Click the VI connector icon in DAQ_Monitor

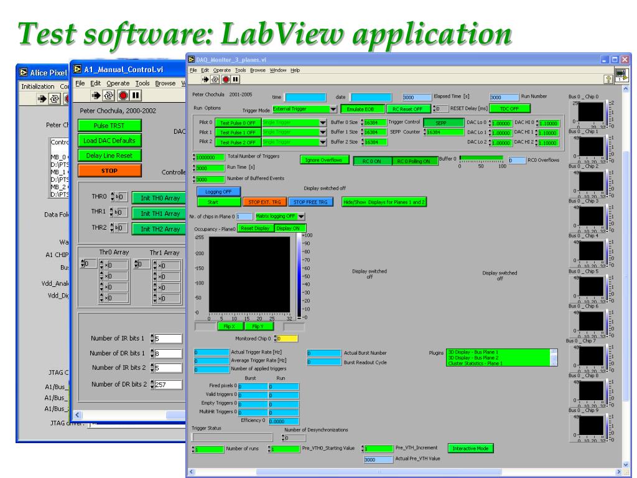[621, 75]
